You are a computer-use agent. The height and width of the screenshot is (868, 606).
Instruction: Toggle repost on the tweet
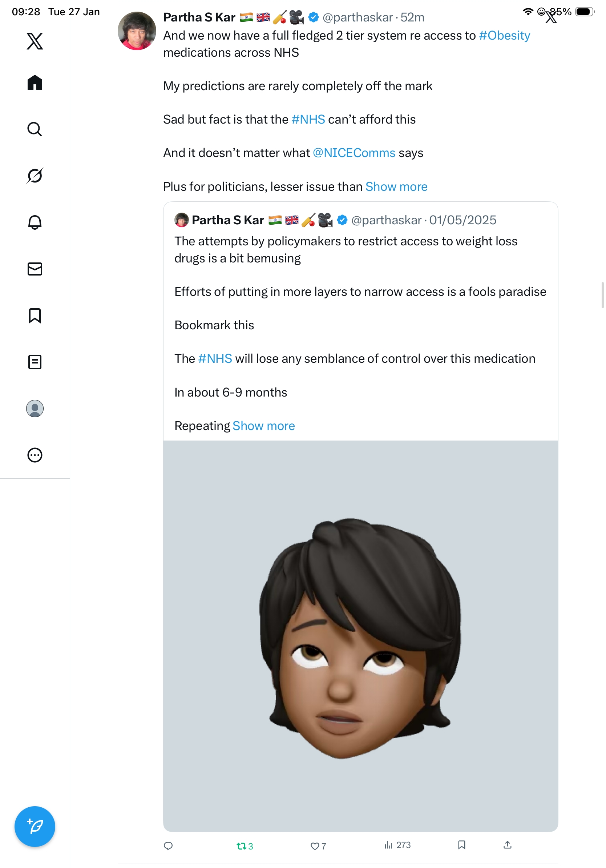245,846
